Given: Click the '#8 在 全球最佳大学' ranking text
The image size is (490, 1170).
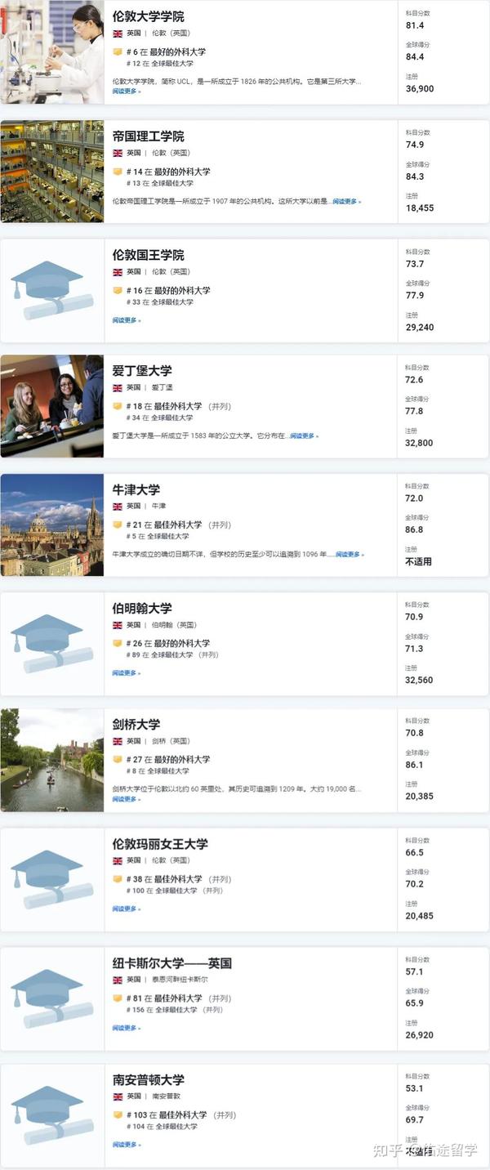Looking at the screenshot, I should click(158, 771).
